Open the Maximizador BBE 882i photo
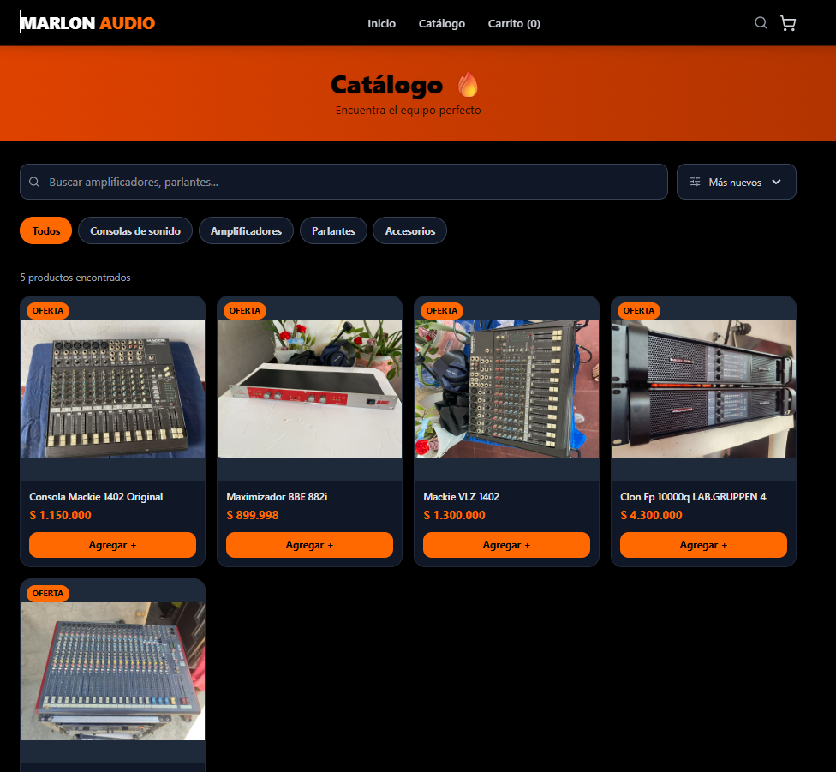 (310, 388)
